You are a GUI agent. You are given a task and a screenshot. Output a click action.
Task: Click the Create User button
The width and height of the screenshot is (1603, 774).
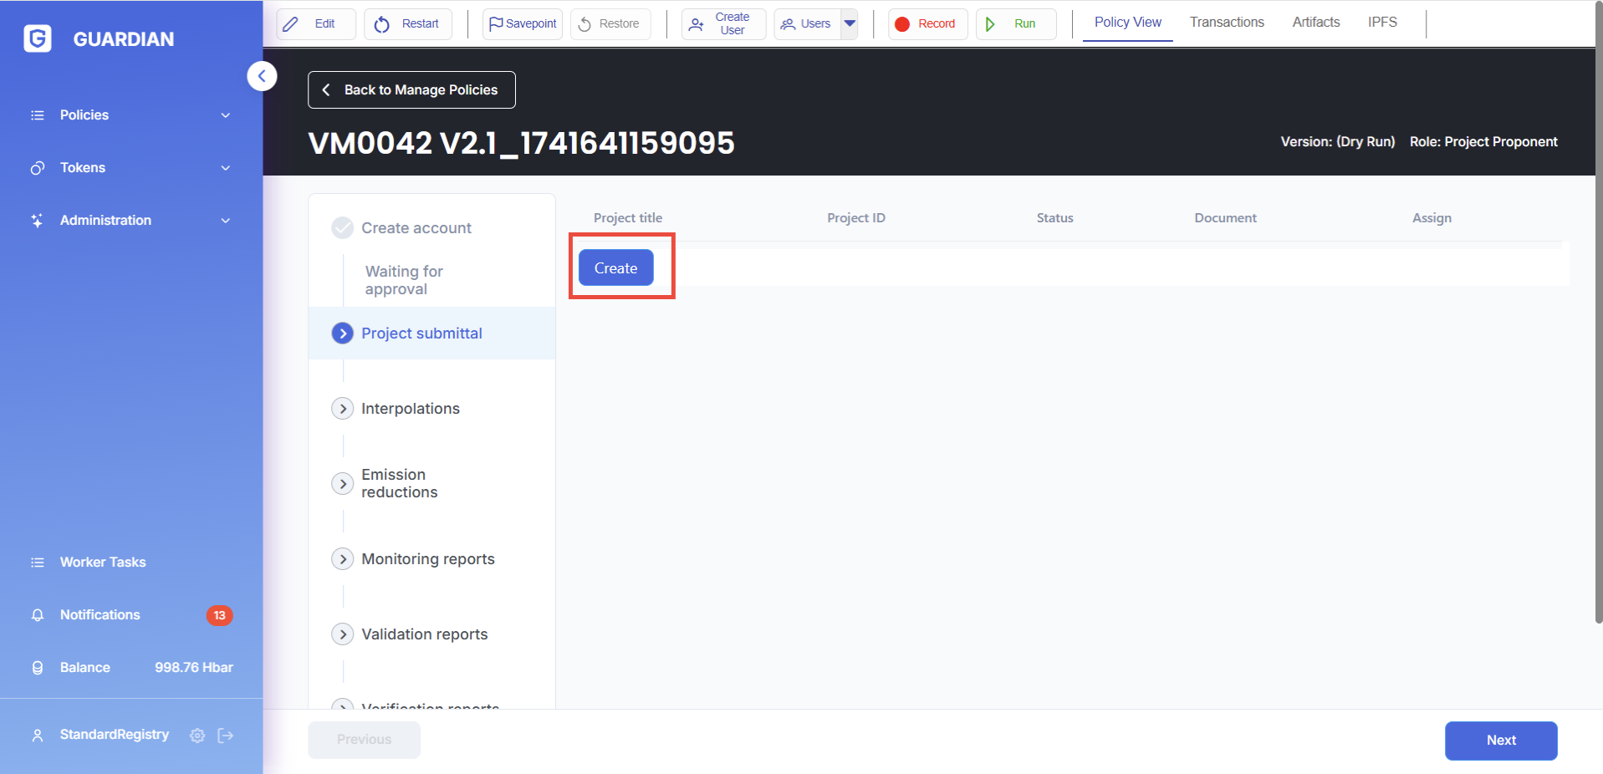click(723, 24)
